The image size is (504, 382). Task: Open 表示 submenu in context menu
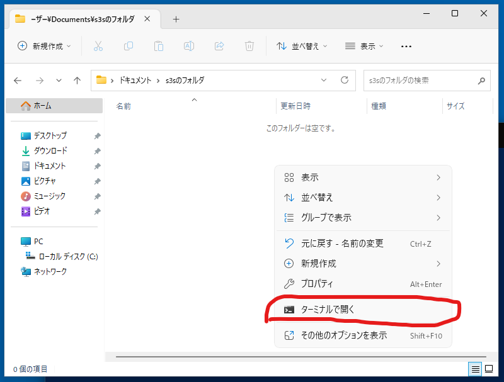(363, 177)
